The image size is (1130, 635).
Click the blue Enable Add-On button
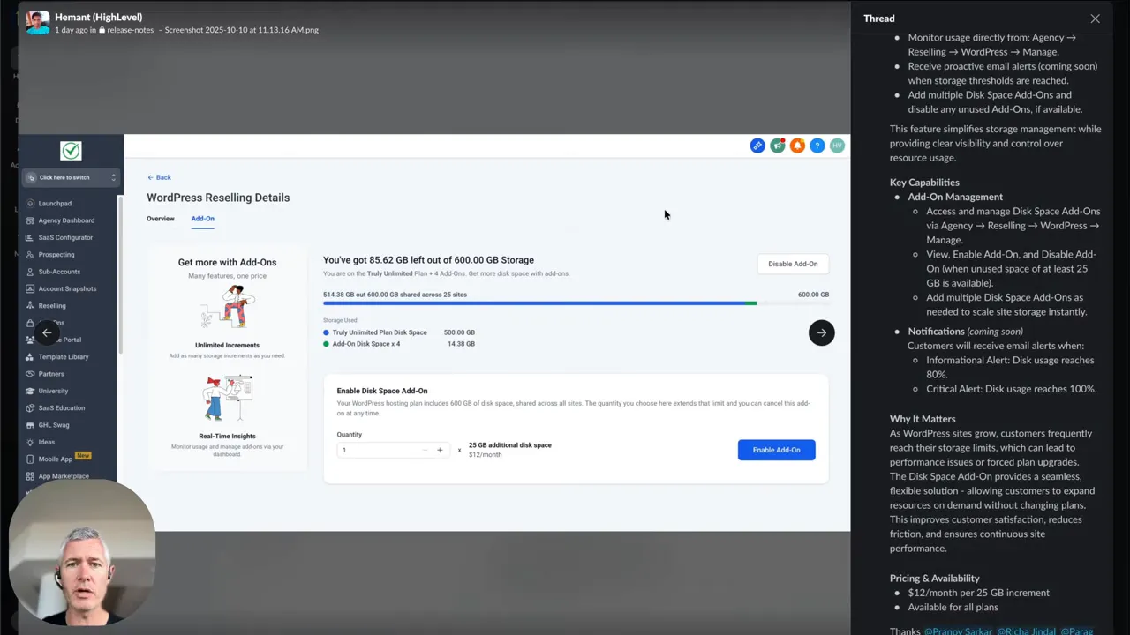click(x=776, y=450)
